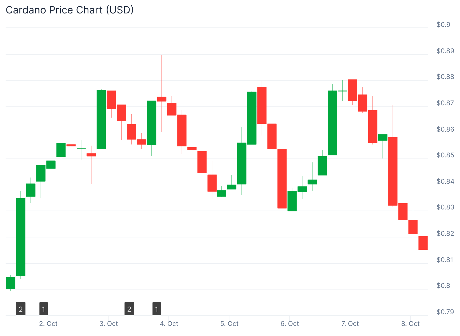This screenshot has width=460, height=336.
Task: Select the 2. Oct date axis label
Action: 48,324
